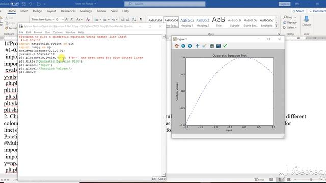This screenshot has width=326, height=183.
Task: Open the Window menu in IDLE editor
Action: pos(70,32)
